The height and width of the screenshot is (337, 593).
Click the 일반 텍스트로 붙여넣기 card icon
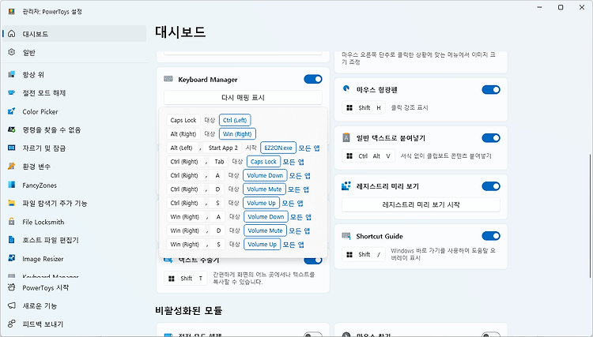click(346, 138)
